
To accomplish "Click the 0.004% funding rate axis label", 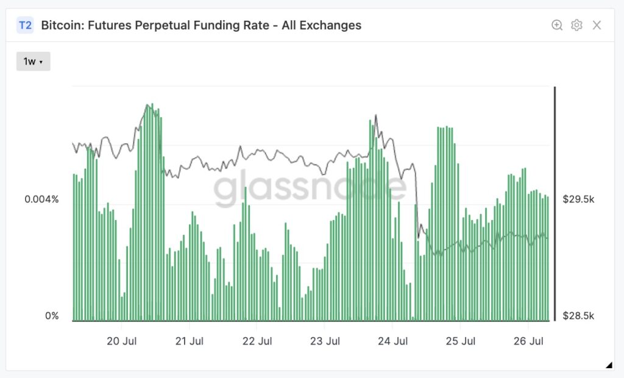I will coord(42,199).
